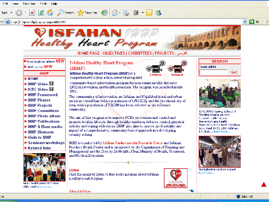The image size is (269, 202).
Task: Go to IHHP Framework sidebar link
Action: click(x=43, y=95)
